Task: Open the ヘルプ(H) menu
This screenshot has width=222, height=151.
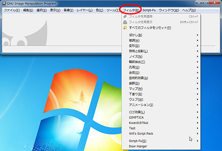Action: [x=189, y=10]
